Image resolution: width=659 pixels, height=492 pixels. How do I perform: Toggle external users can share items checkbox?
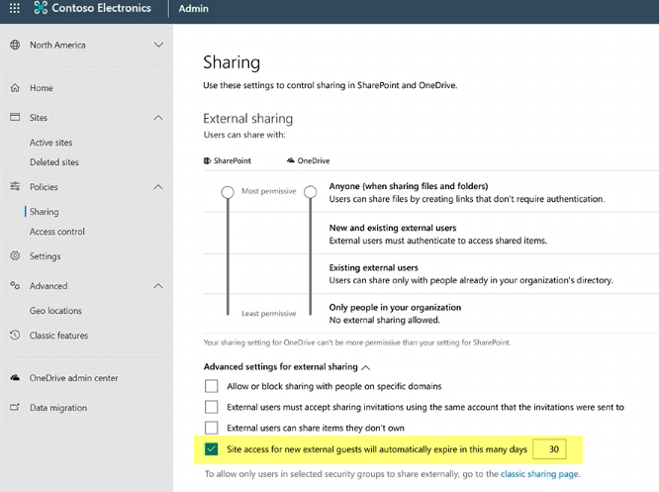coord(211,428)
